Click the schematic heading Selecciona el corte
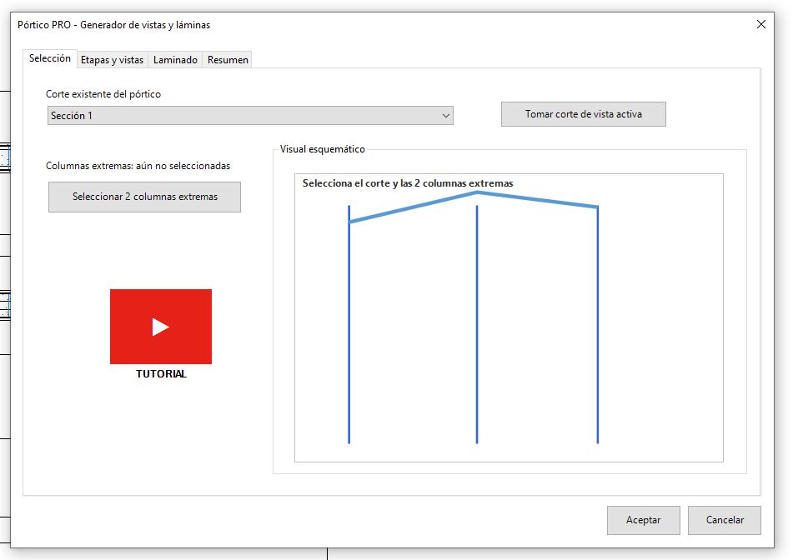Image resolution: width=798 pixels, height=560 pixels. pos(408,183)
